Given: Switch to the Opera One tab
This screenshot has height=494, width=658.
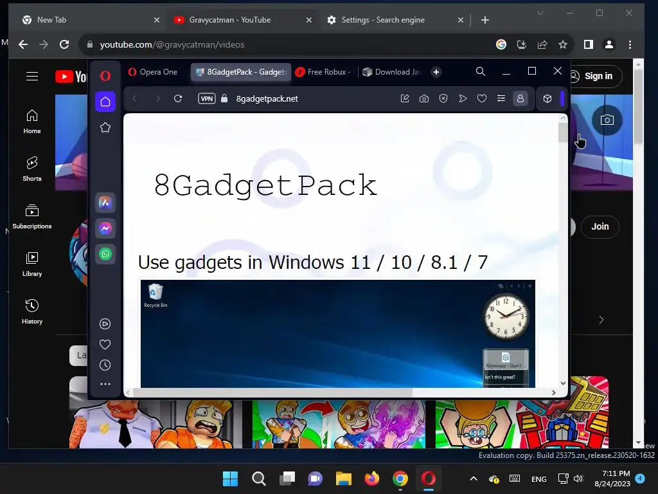Looking at the screenshot, I should click(x=153, y=72).
